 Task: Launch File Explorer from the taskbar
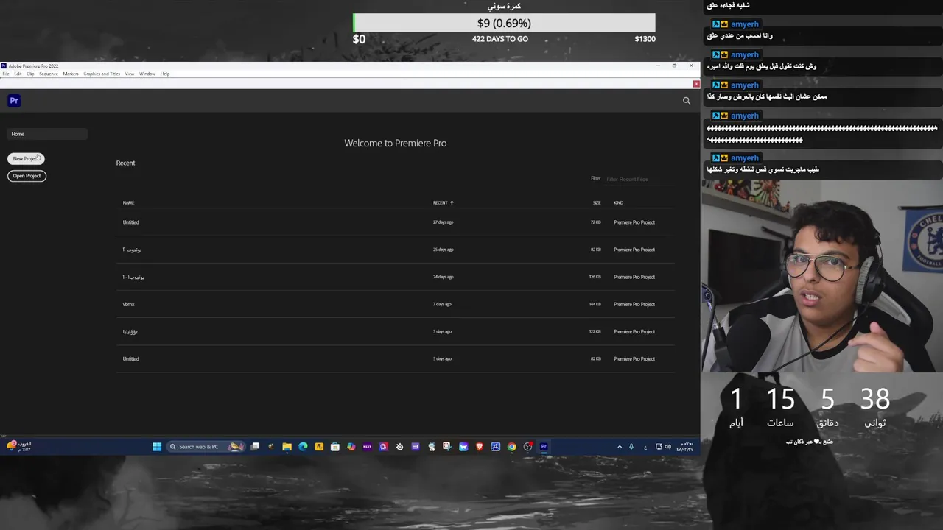pos(287,446)
